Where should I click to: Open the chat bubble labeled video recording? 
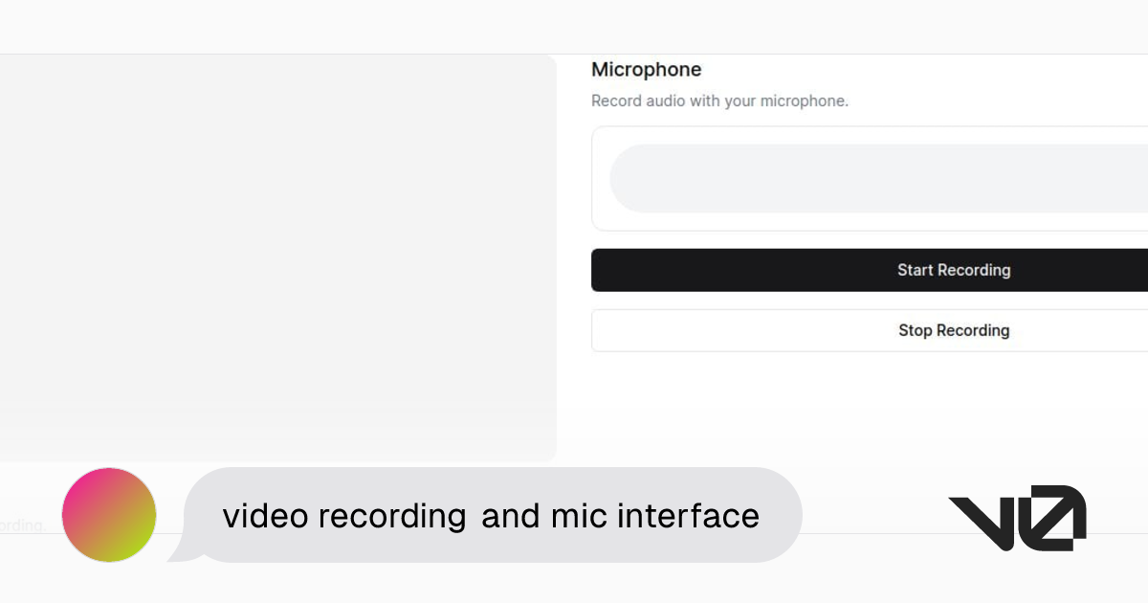[491, 515]
